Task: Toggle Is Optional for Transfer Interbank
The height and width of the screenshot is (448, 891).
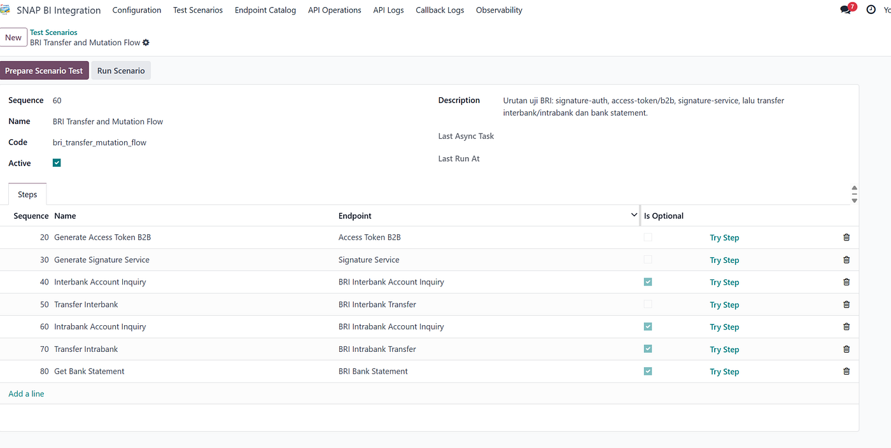Action: coord(648,304)
